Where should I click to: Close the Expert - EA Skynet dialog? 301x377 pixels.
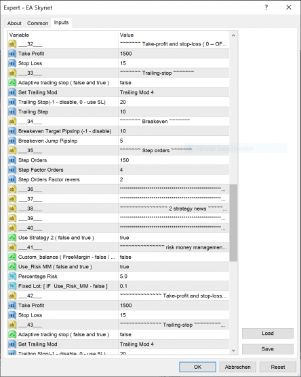pyautogui.click(x=289, y=7)
